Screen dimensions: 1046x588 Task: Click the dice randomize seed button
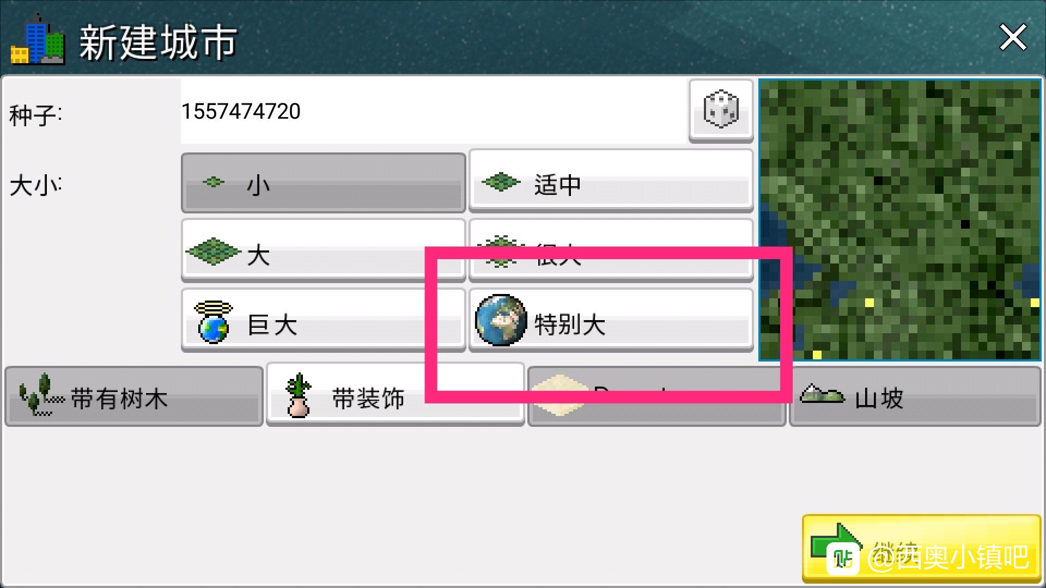click(x=721, y=111)
